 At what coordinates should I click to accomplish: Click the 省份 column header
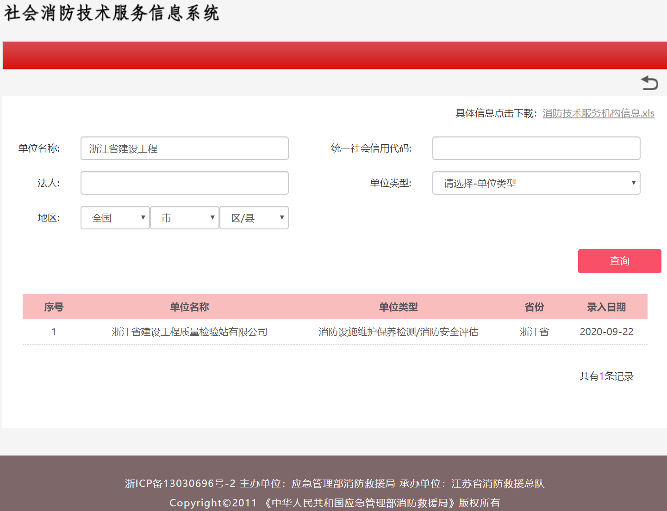[x=534, y=307]
